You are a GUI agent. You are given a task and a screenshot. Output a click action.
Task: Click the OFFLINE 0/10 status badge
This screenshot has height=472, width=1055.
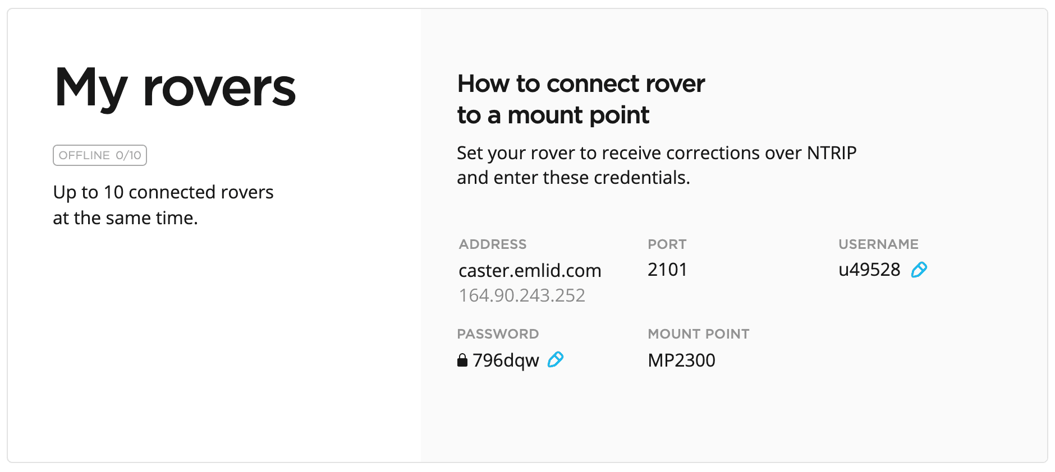(100, 155)
